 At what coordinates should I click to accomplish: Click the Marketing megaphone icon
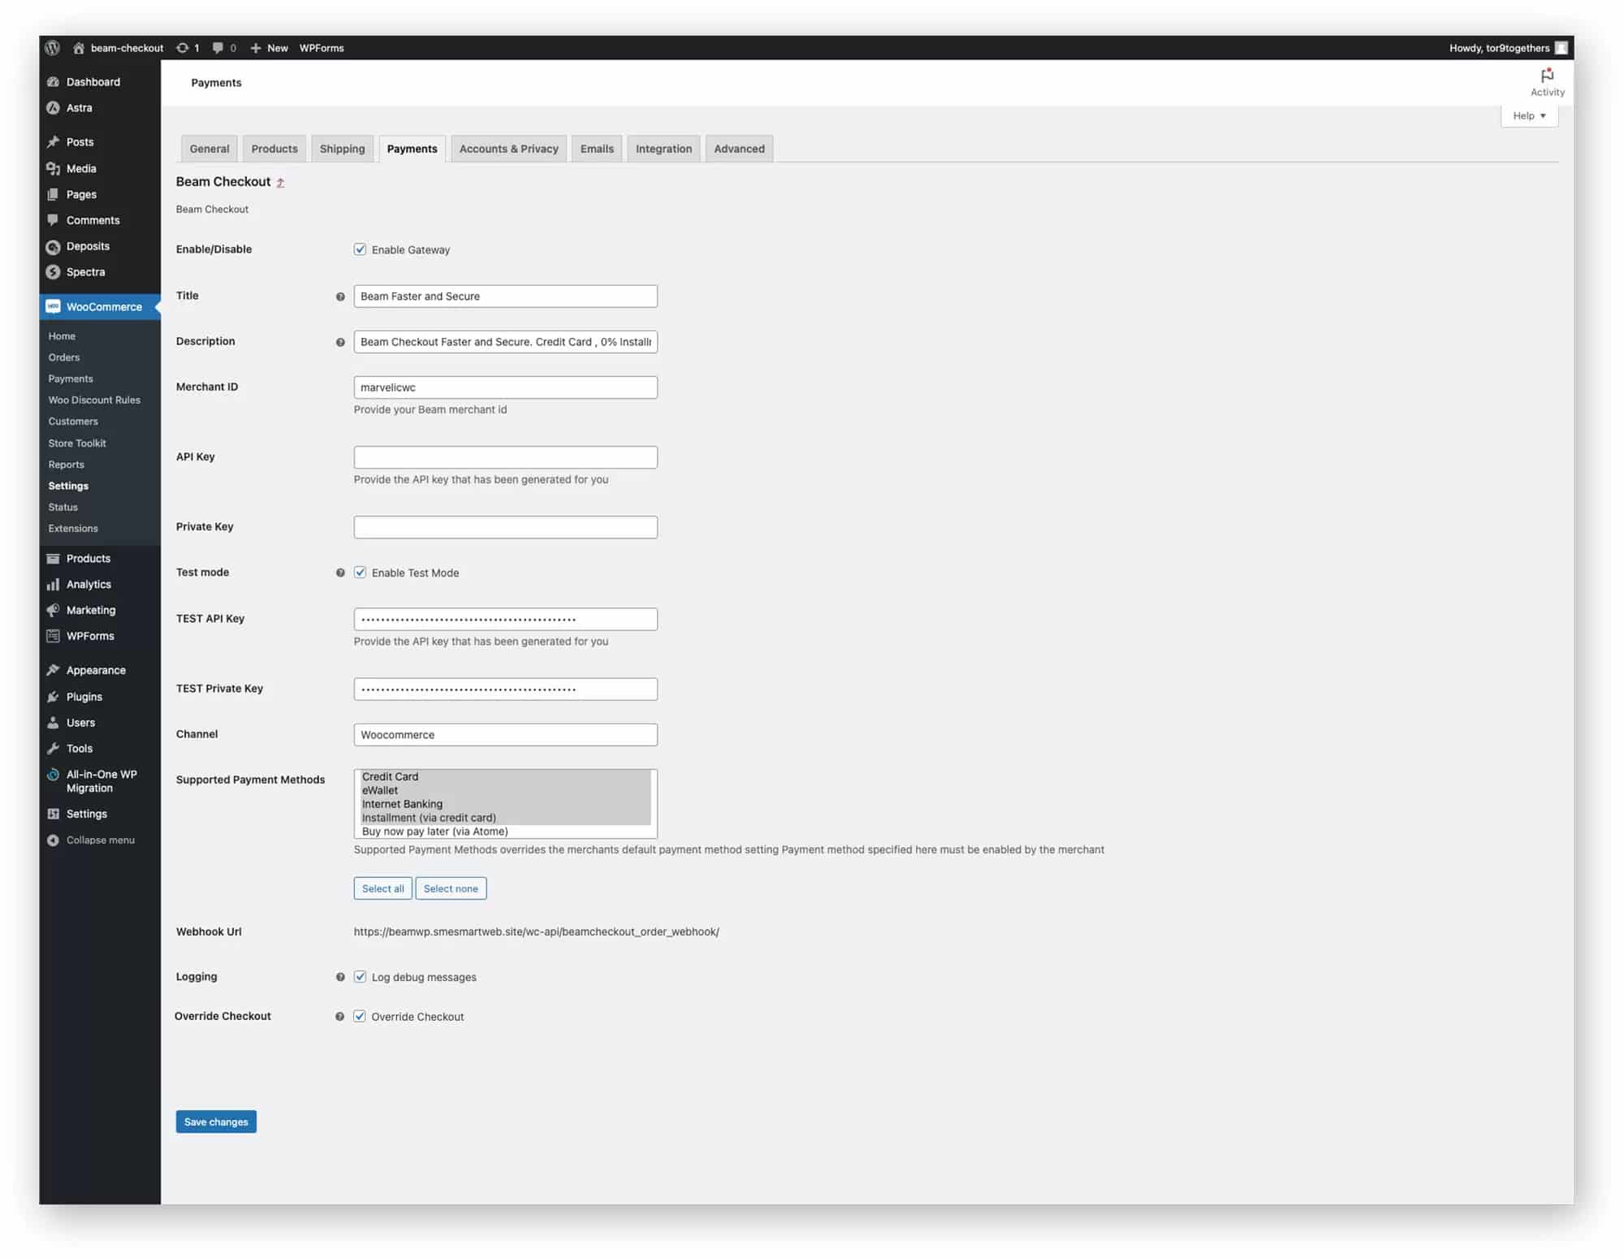point(54,611)
